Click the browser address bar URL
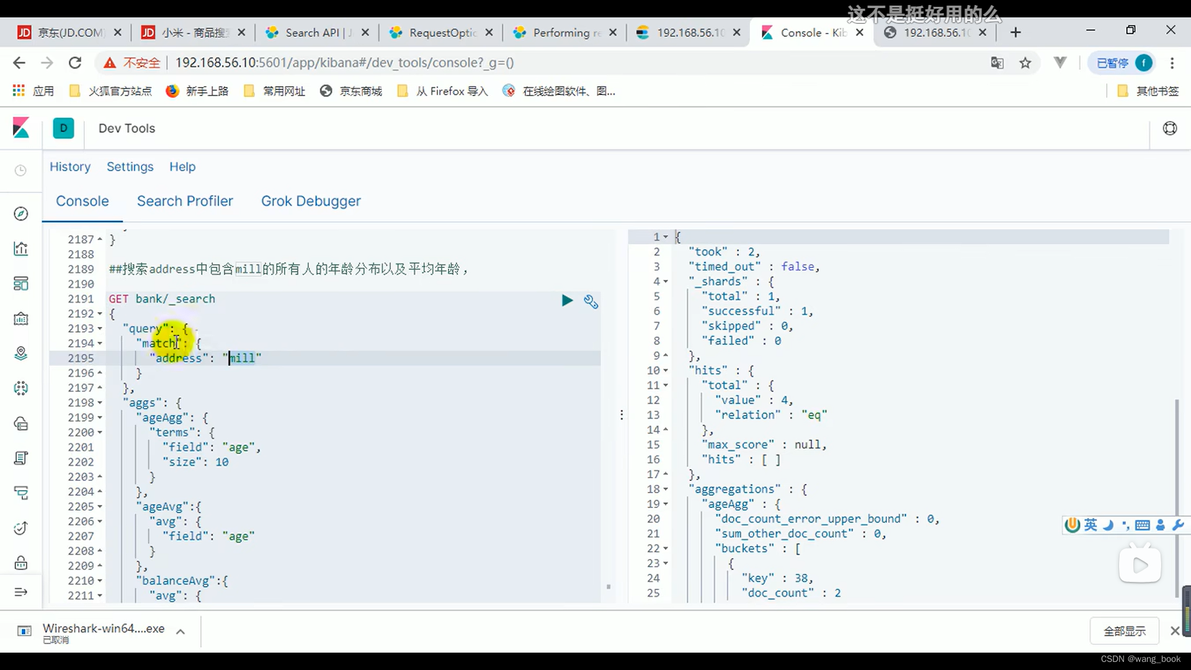This screenshot has height=670, width=1191. (x=344, y=63)
